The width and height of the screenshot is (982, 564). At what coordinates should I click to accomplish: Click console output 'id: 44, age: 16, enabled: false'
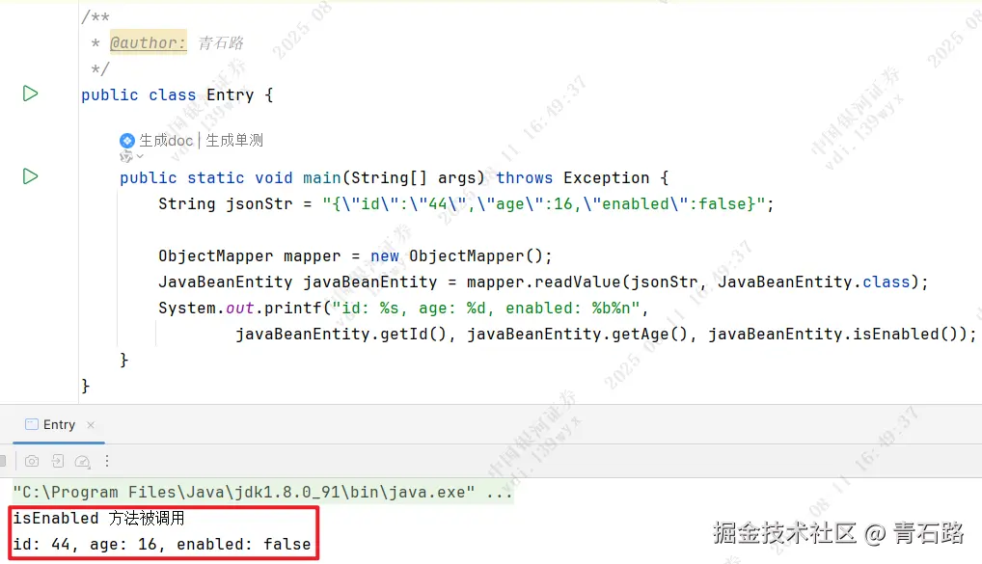[162, 544]
